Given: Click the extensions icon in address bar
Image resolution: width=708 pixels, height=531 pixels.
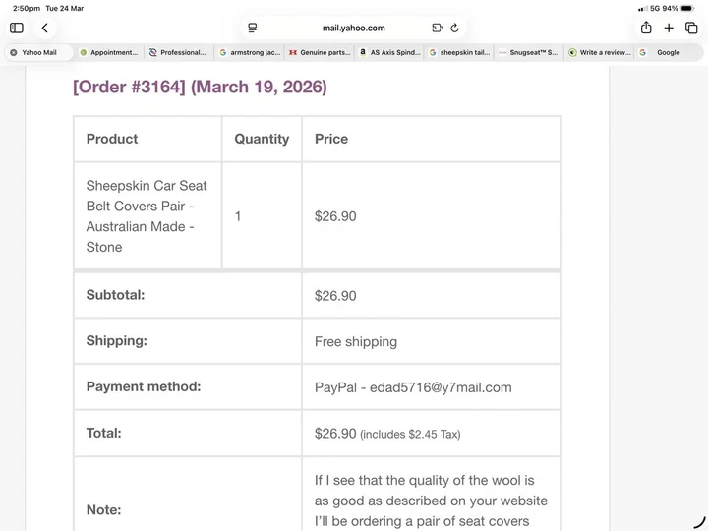Looking at the screenshot, I should [437, 28].
